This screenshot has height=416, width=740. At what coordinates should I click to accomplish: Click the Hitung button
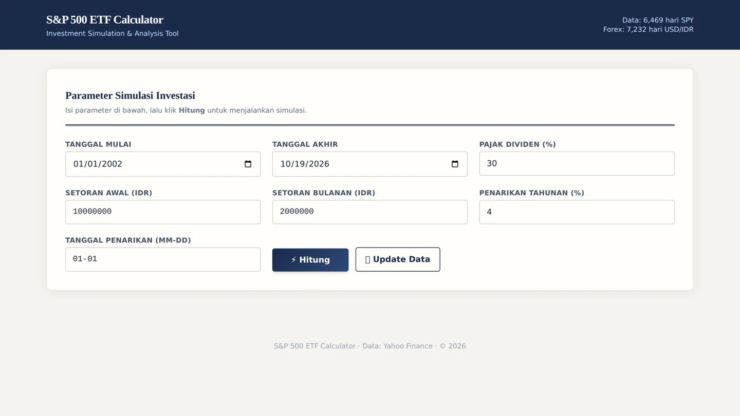tap(310, 260)
